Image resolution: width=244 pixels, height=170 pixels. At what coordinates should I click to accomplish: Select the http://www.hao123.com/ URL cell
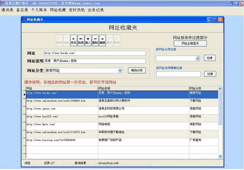62,118
